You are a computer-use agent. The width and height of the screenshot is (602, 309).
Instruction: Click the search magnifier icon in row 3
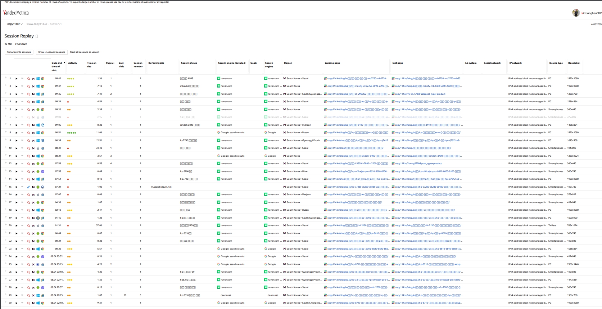tap(28, 94)
